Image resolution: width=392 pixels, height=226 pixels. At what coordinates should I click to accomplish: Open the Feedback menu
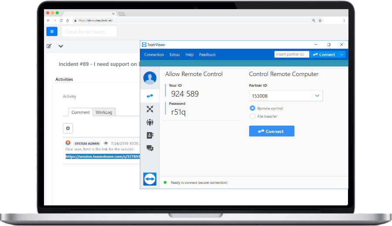pyautogui.click(x=207, y=55)
